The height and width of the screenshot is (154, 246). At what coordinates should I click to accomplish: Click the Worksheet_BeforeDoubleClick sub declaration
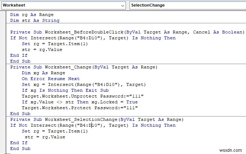127,32
